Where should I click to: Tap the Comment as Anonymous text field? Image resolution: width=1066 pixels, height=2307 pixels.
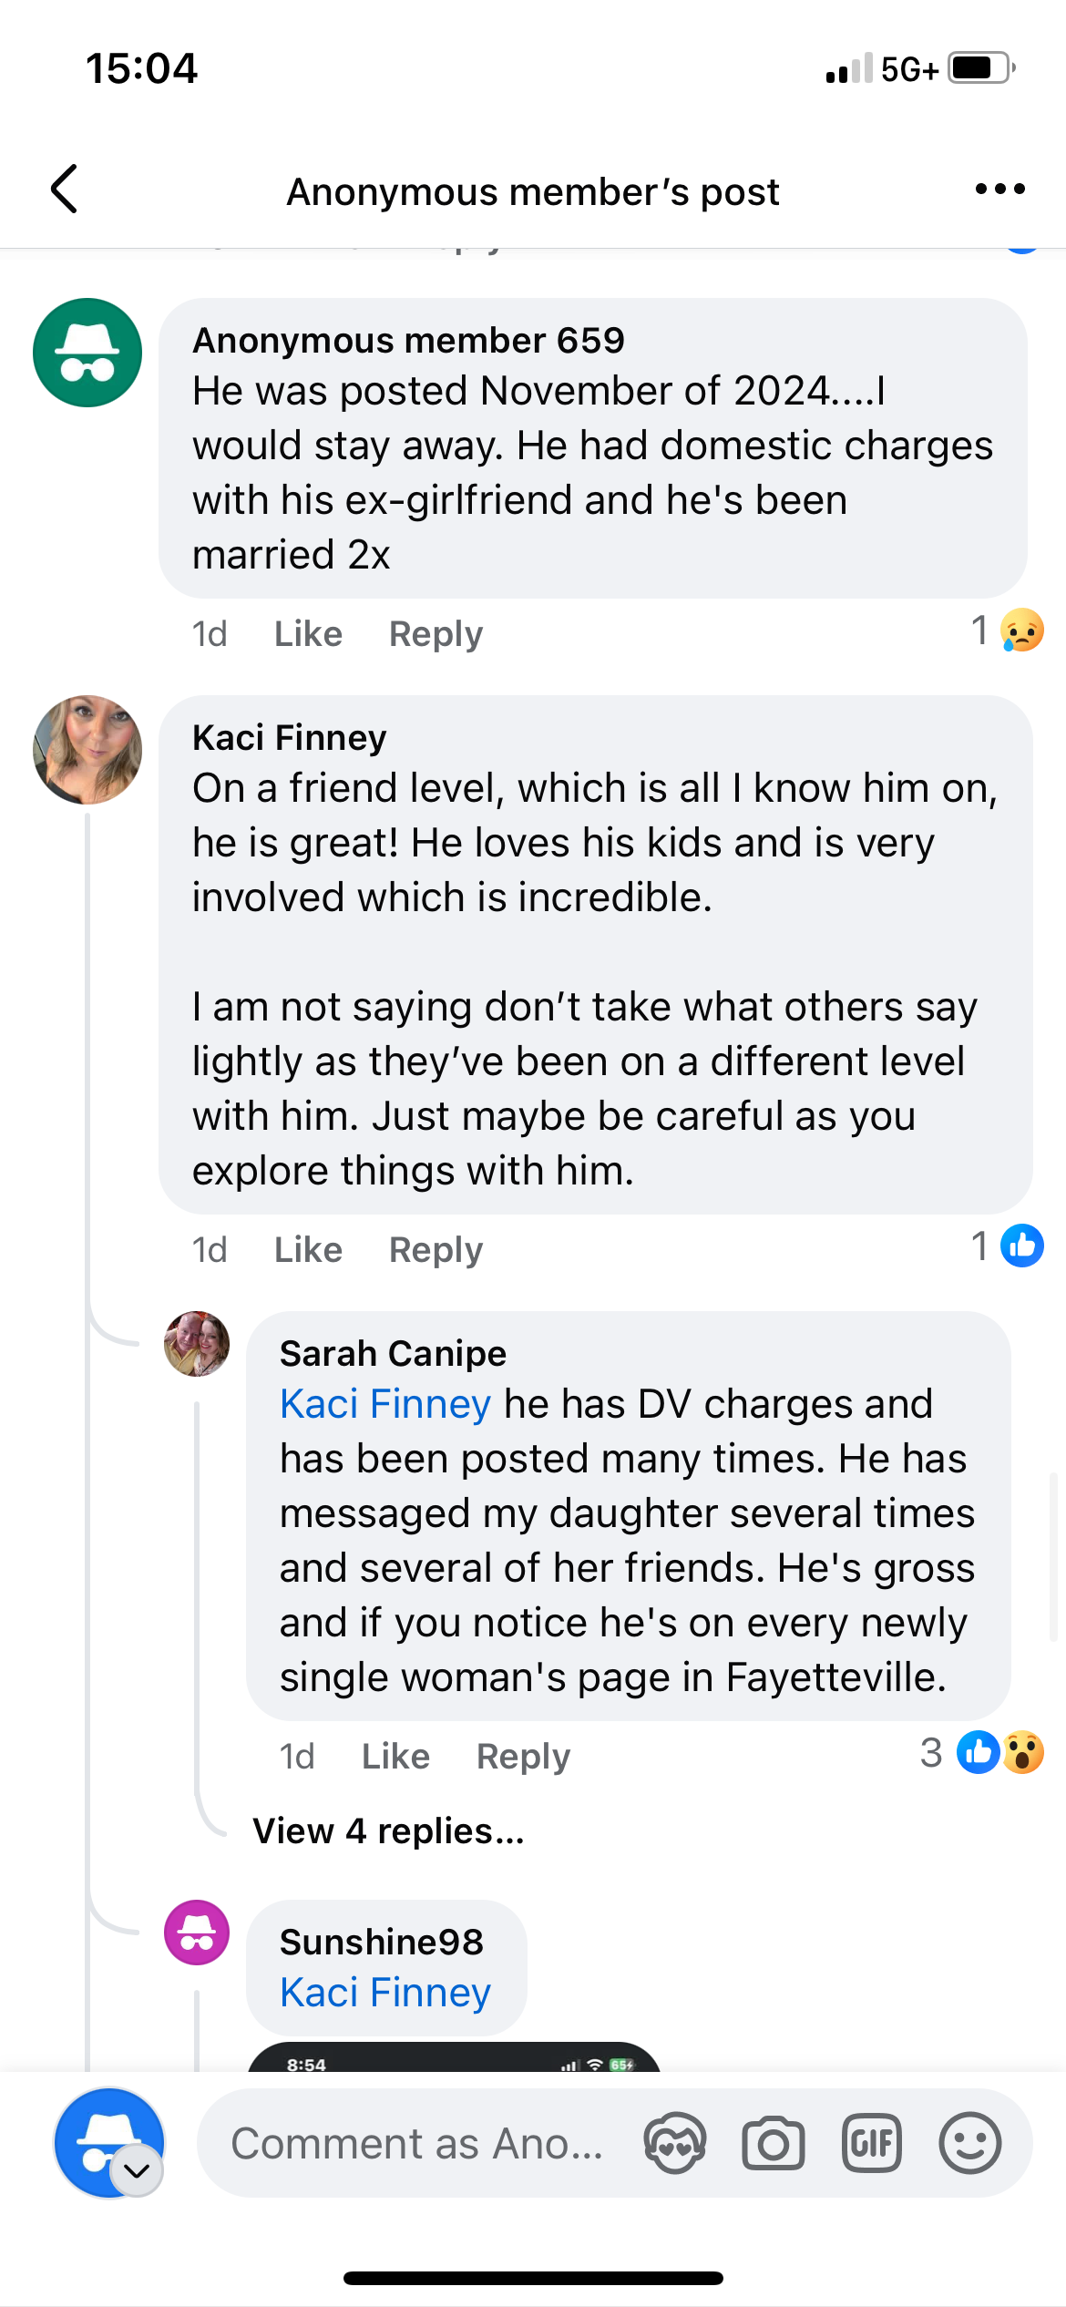(x=416, y=2144)
